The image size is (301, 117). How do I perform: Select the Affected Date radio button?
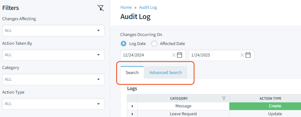154,44
